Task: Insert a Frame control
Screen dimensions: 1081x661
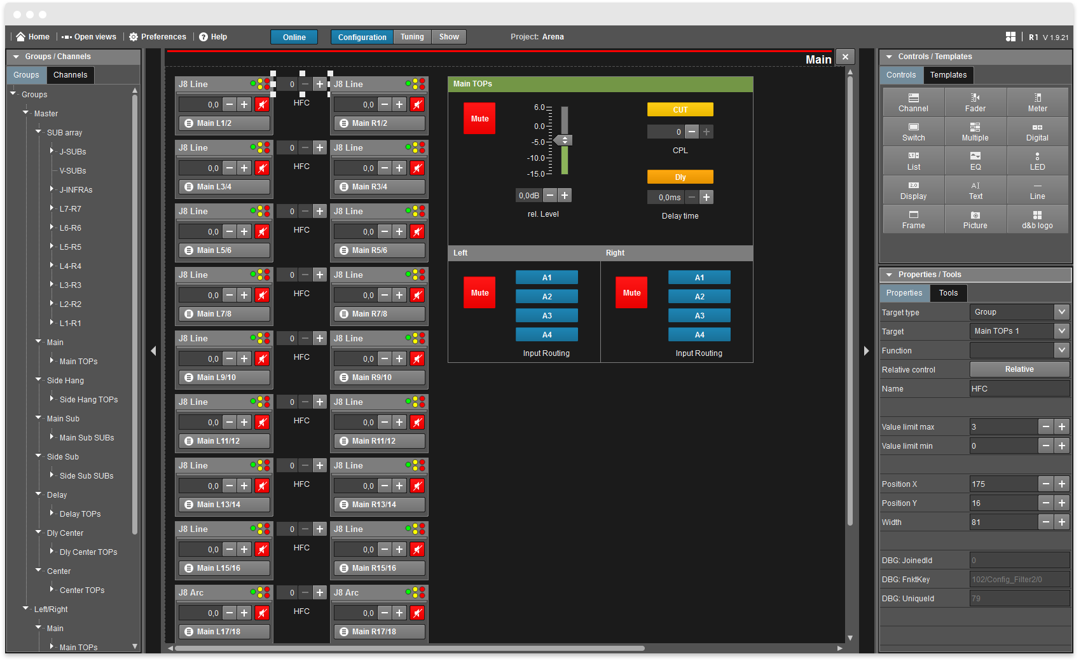Action: point(913,219)
